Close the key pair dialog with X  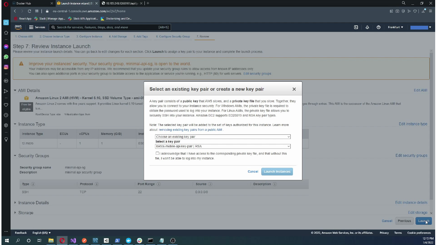[294, 89]
